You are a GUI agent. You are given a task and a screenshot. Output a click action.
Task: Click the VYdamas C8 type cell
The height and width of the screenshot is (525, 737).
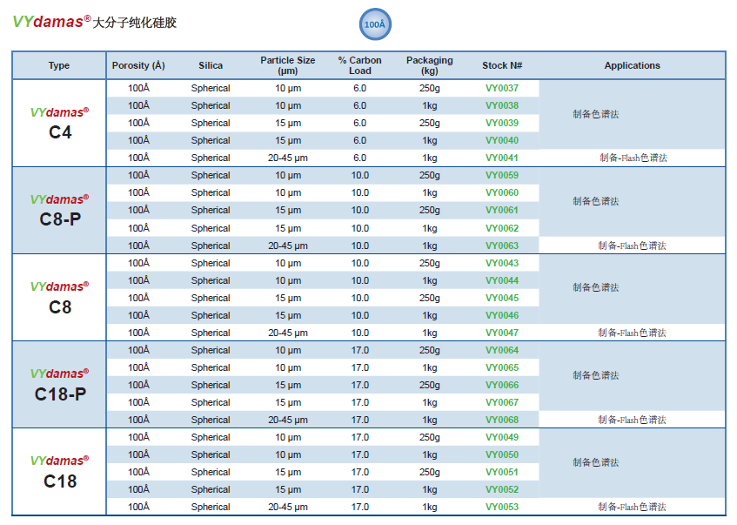coord(59,297)
